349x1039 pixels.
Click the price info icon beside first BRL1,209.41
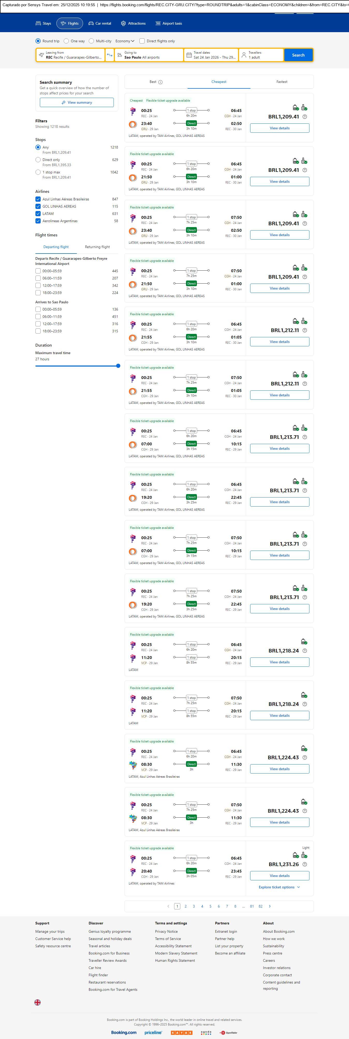(305, 117)
